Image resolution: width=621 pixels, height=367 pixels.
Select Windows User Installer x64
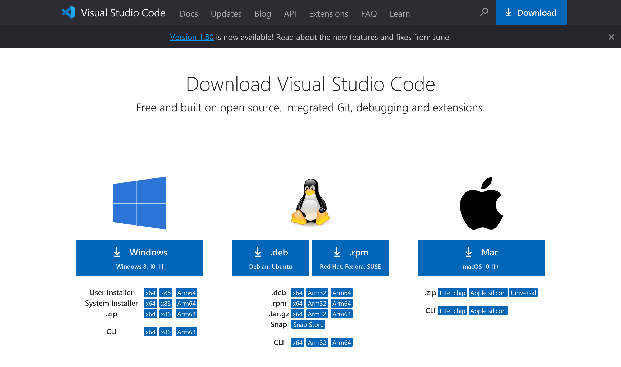150,293
